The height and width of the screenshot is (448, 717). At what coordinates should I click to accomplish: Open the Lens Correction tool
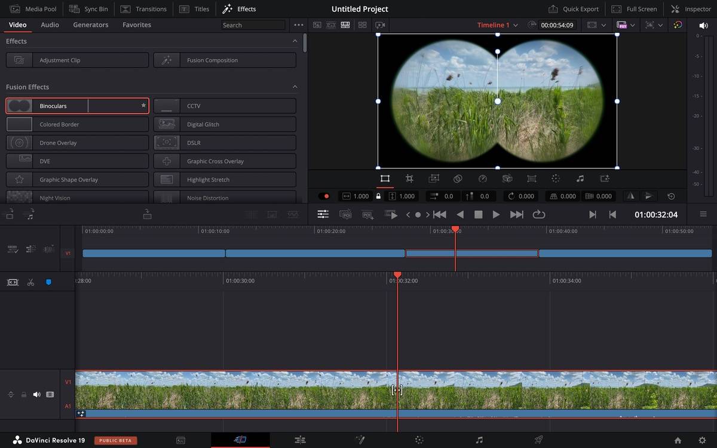tap(531, 179)
